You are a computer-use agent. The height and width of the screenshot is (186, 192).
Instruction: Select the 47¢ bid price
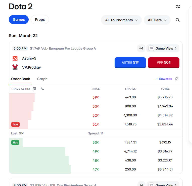(96, 169)
